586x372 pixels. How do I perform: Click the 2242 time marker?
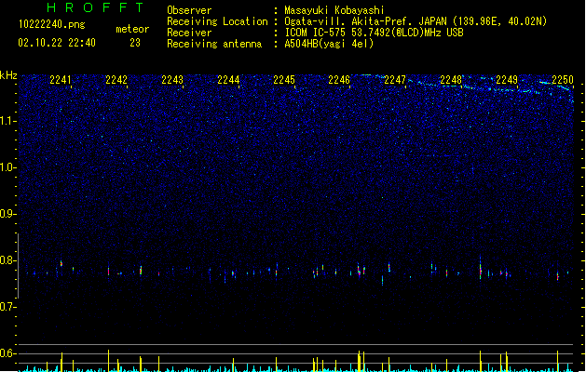pos(116,80)
